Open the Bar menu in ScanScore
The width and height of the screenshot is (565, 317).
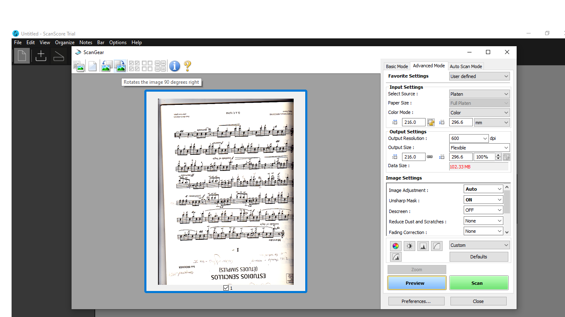pyautogui.click(x=101, y=43)
